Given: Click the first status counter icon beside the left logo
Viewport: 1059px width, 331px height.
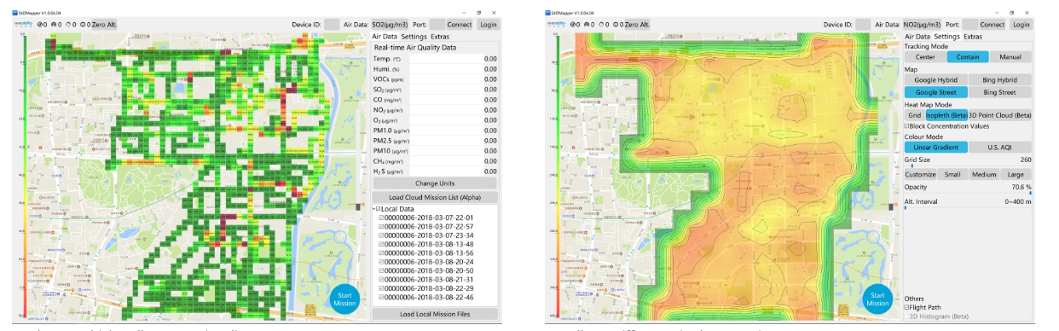Looking at the screenshot, I should pos(39,25).
